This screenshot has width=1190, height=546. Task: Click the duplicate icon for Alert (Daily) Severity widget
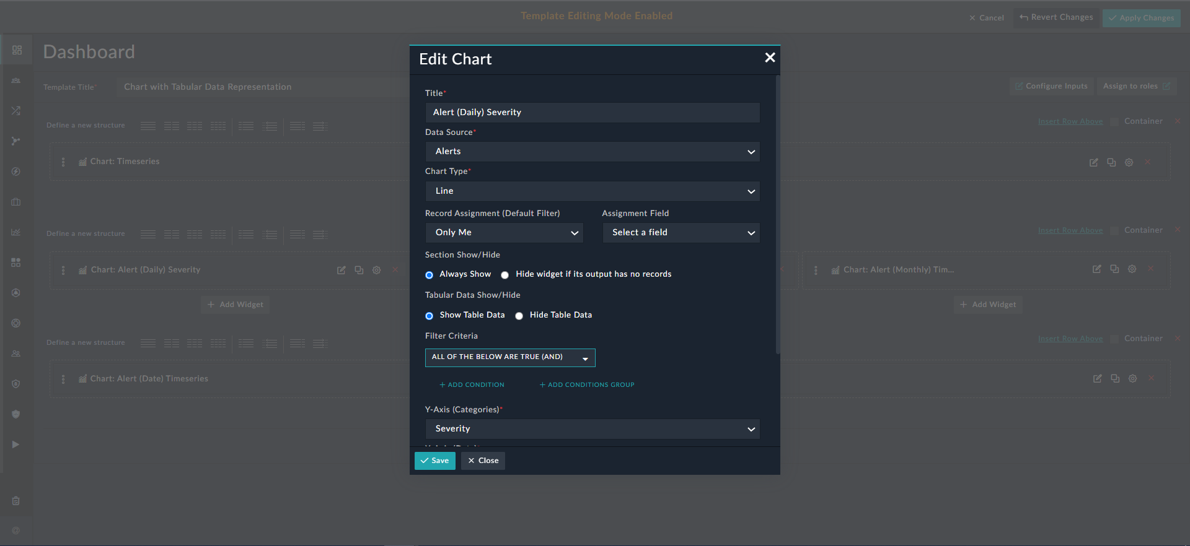point(359,270)
